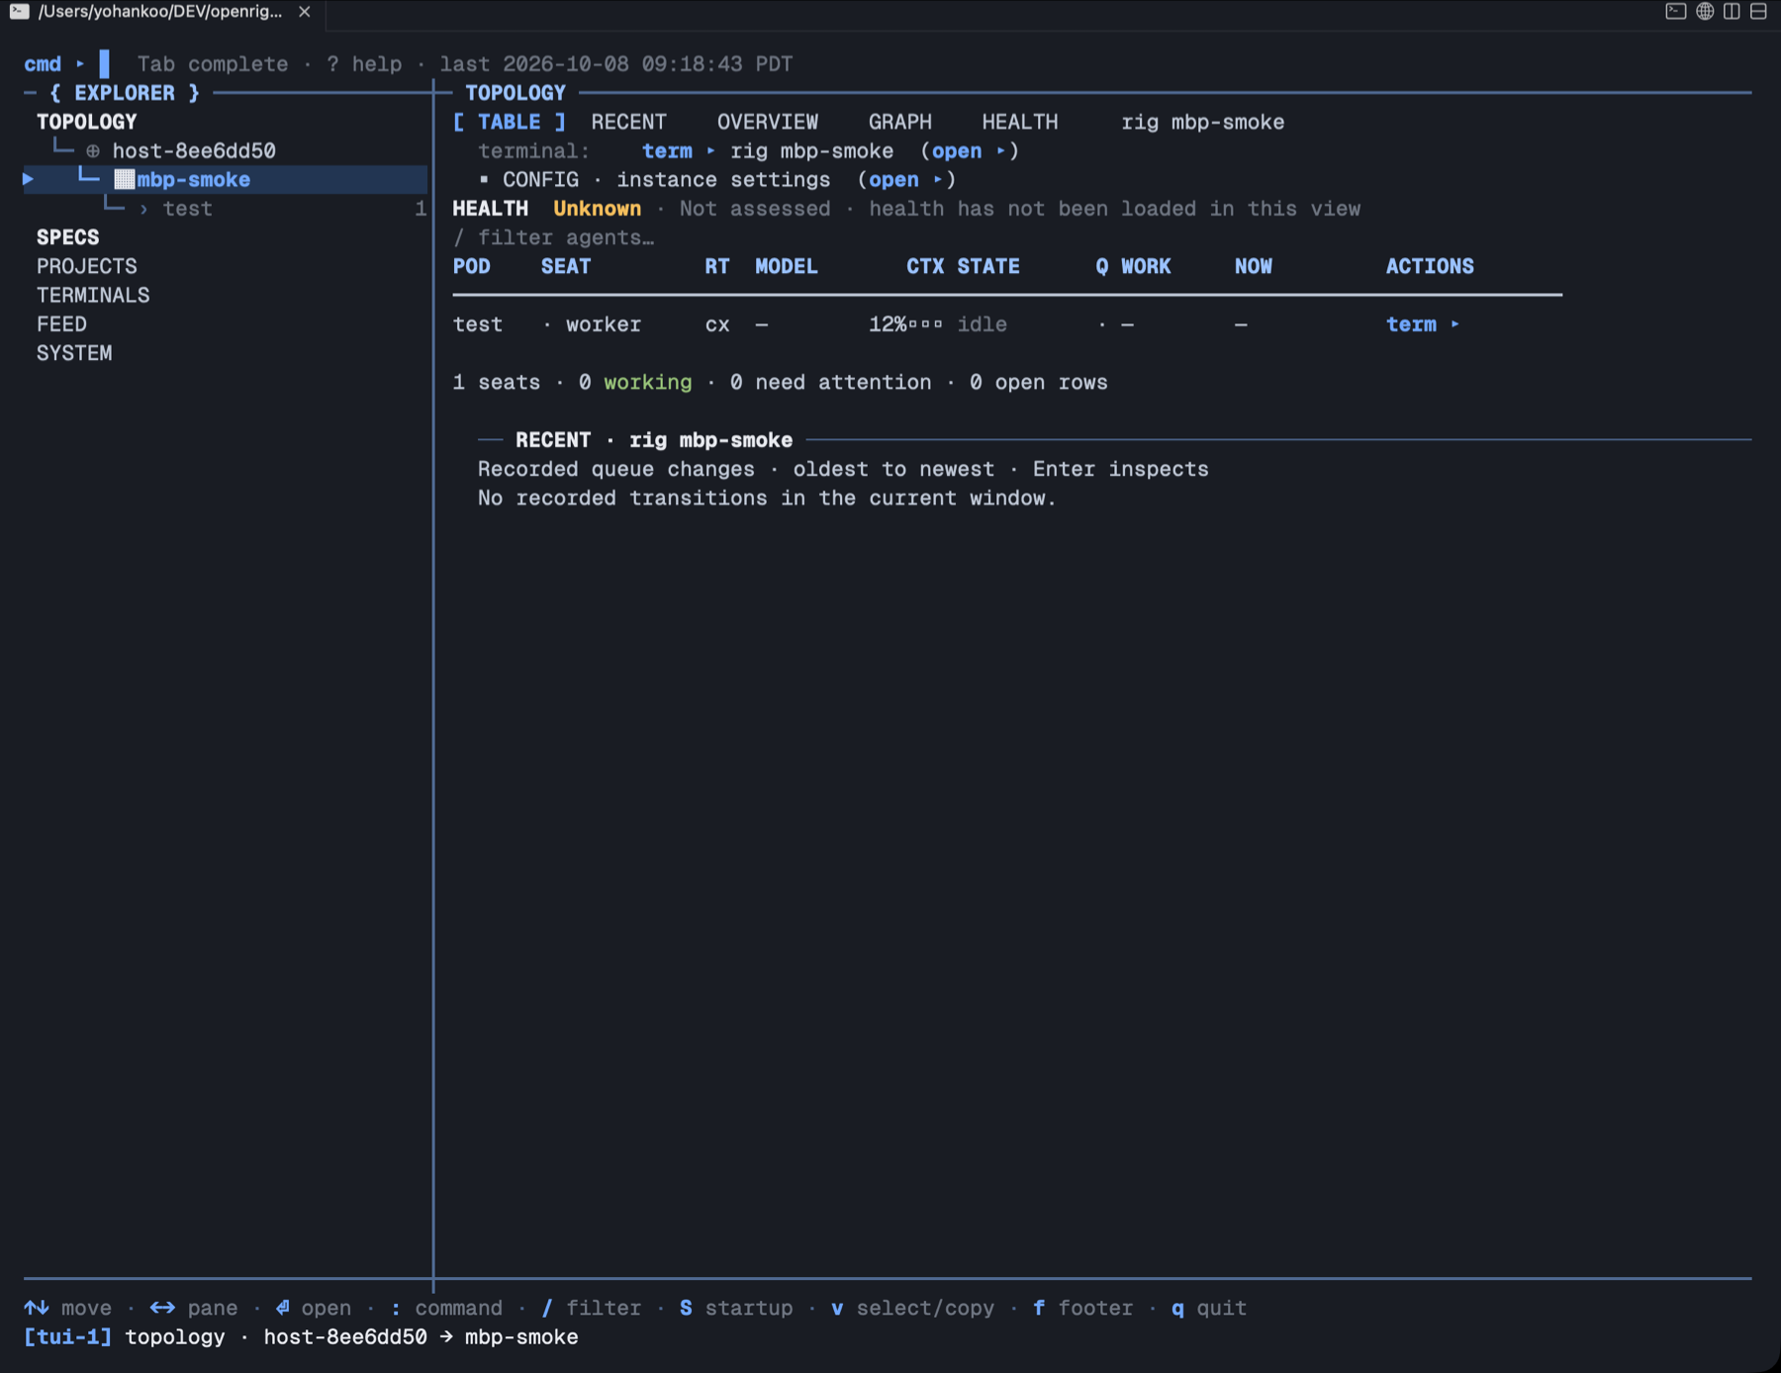Open the PROJECTS explorer section
The height and width of the screenshot is (1373, 1781).
coord(87,266)
